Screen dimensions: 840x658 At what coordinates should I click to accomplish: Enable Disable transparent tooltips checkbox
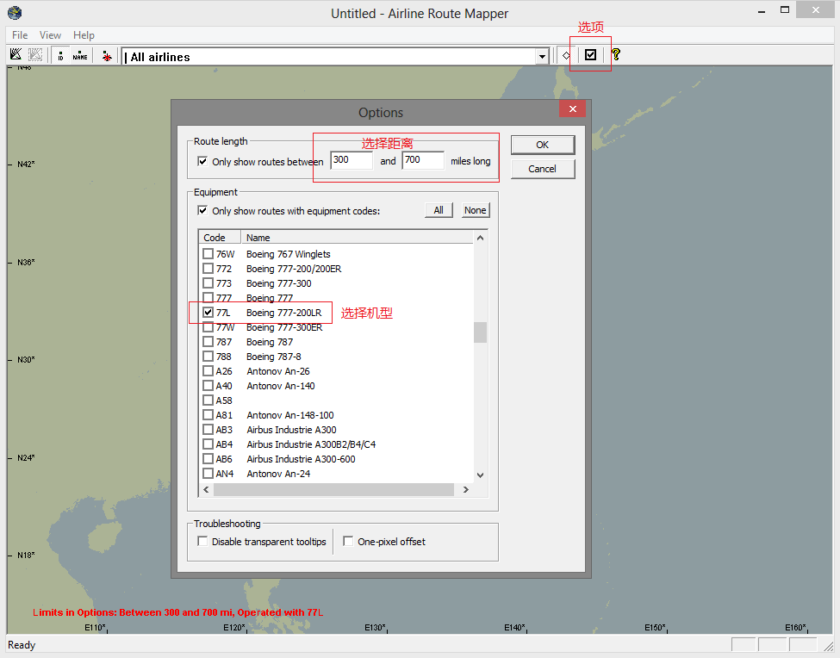click(202, 541)
